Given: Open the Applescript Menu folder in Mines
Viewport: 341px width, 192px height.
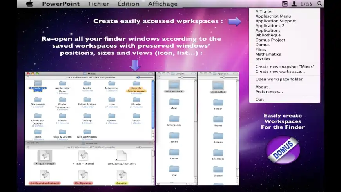Looking at the screenshot, I should [62, 87].
